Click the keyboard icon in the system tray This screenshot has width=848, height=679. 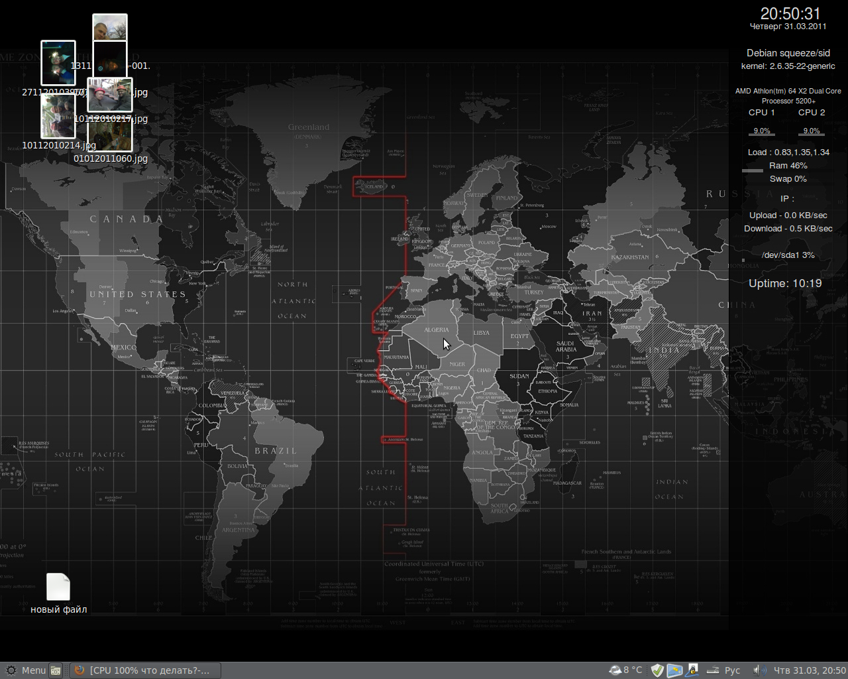(712, 670)
